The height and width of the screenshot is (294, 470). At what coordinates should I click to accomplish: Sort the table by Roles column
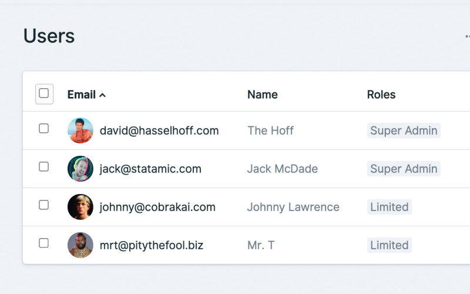pos(381,95)
